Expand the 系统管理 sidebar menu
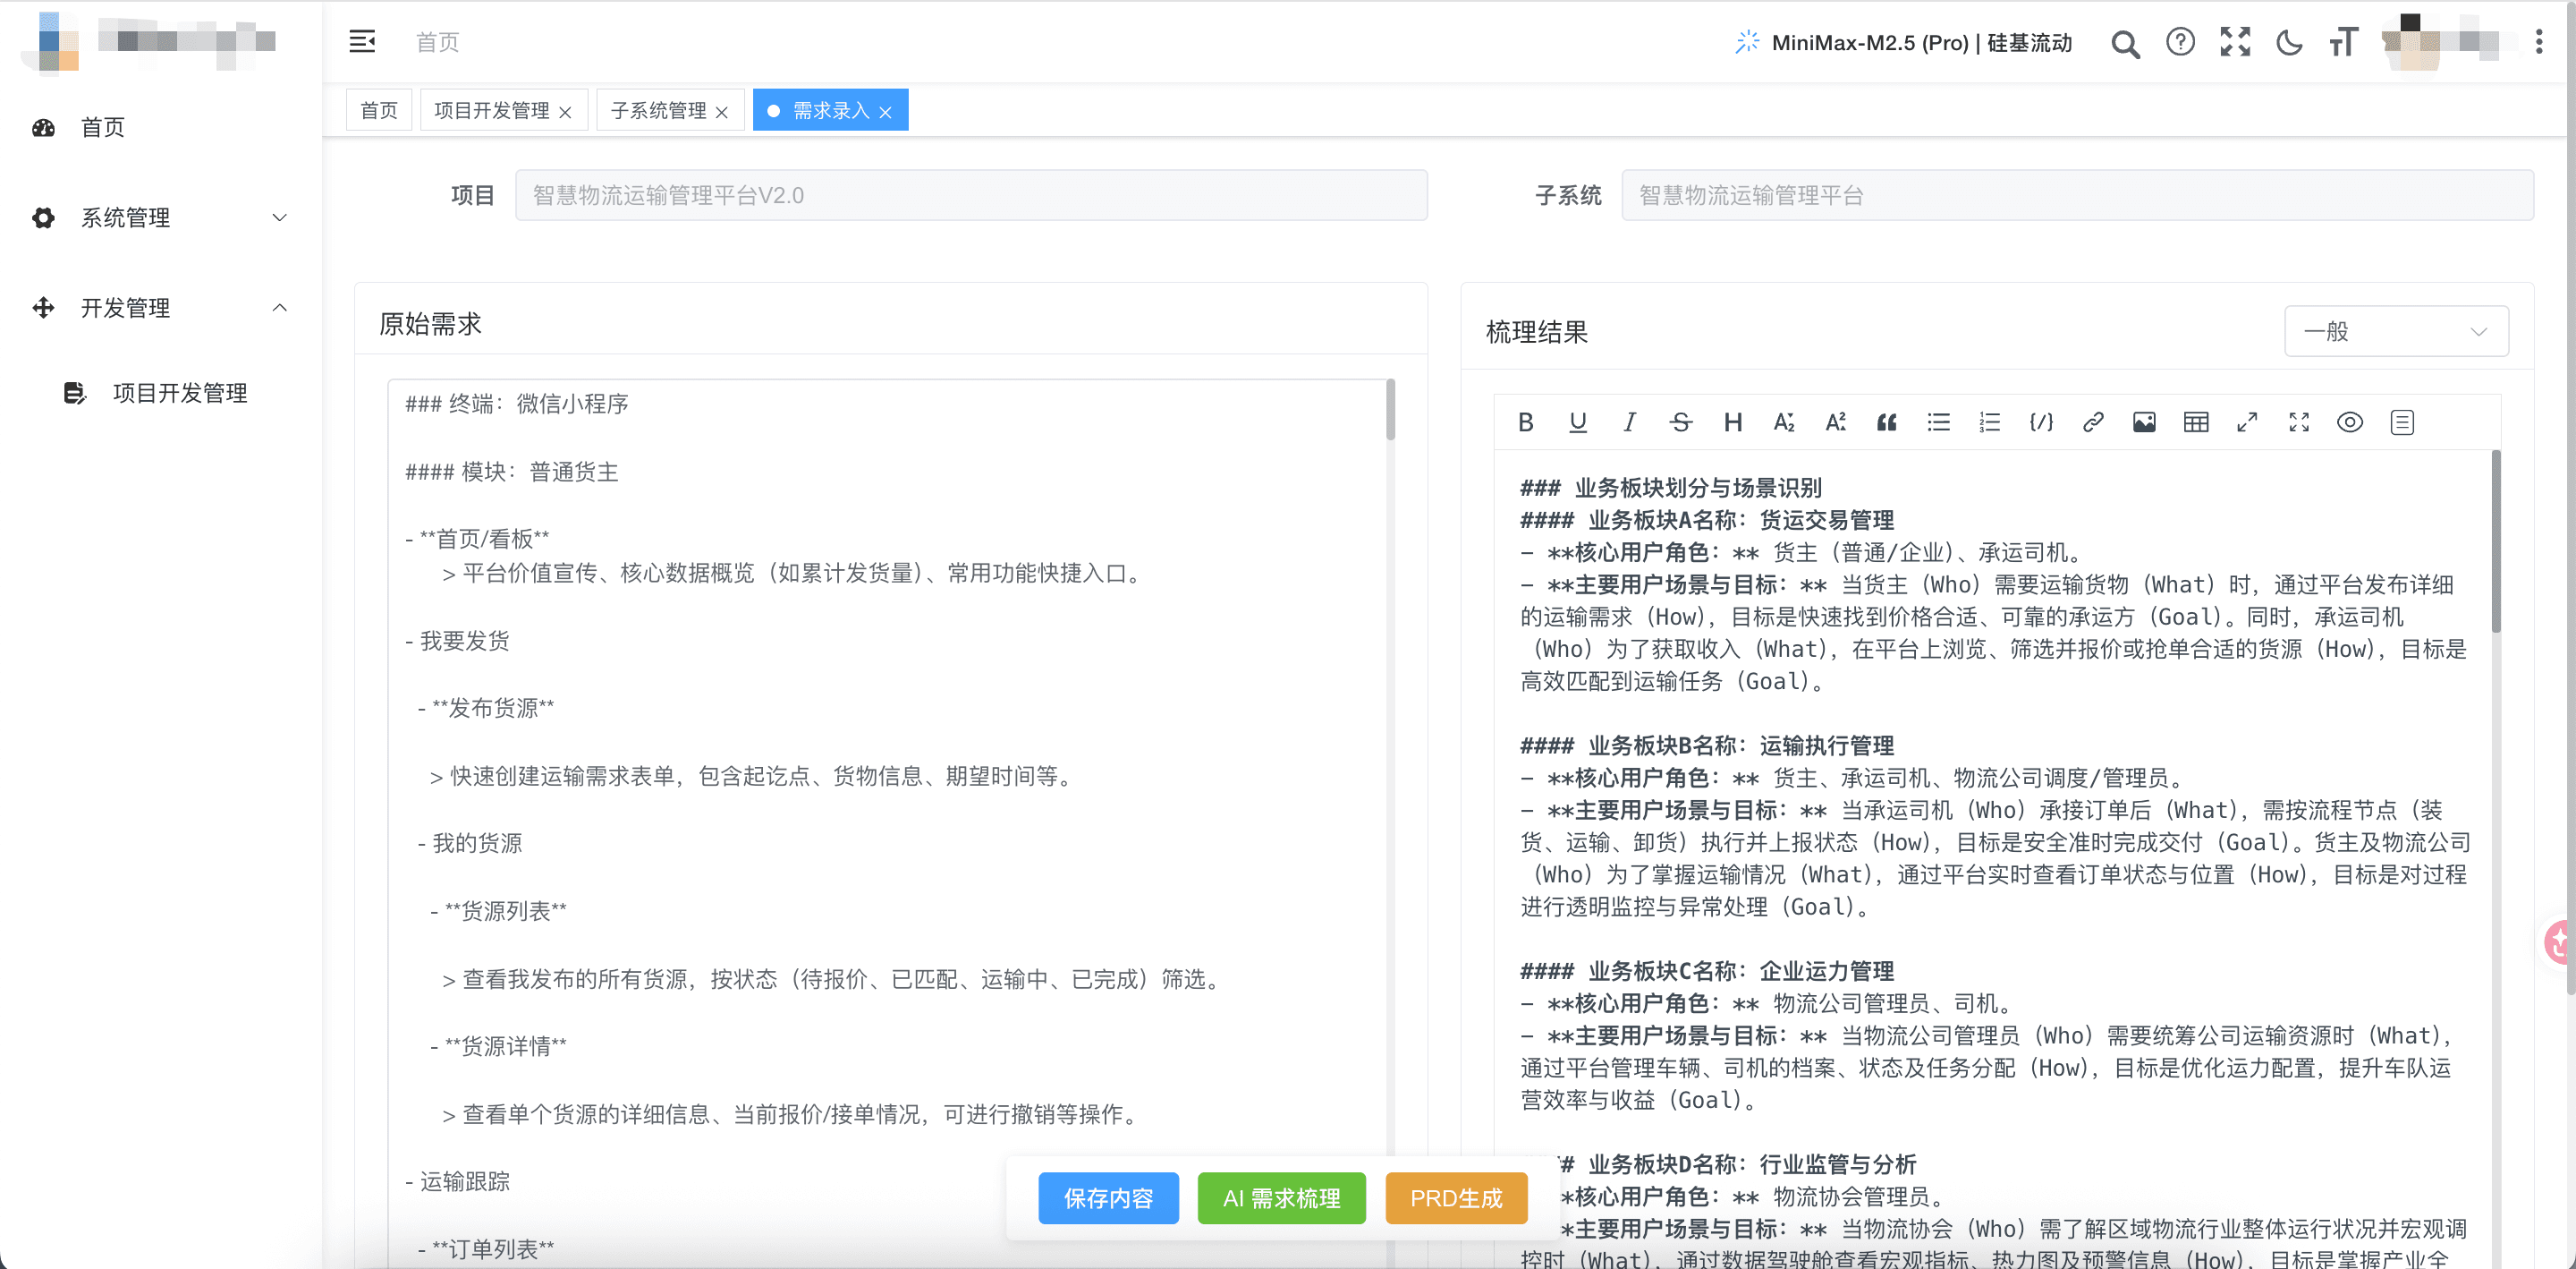Image resolution: width=2576 pixels, height=1269 pixels. 160,217
